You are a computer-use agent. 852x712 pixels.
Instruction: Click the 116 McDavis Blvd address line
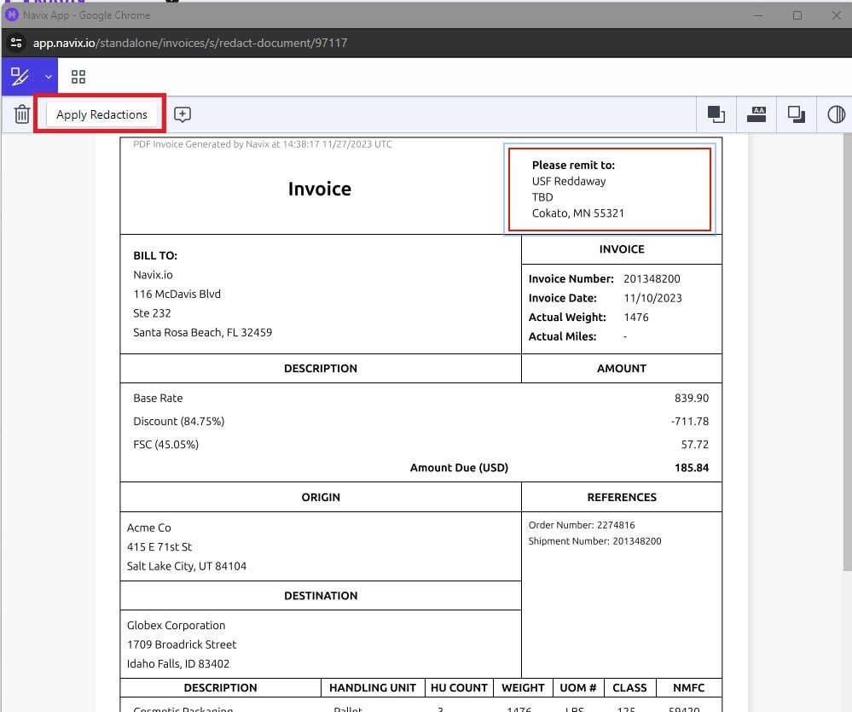click(177, 295)
